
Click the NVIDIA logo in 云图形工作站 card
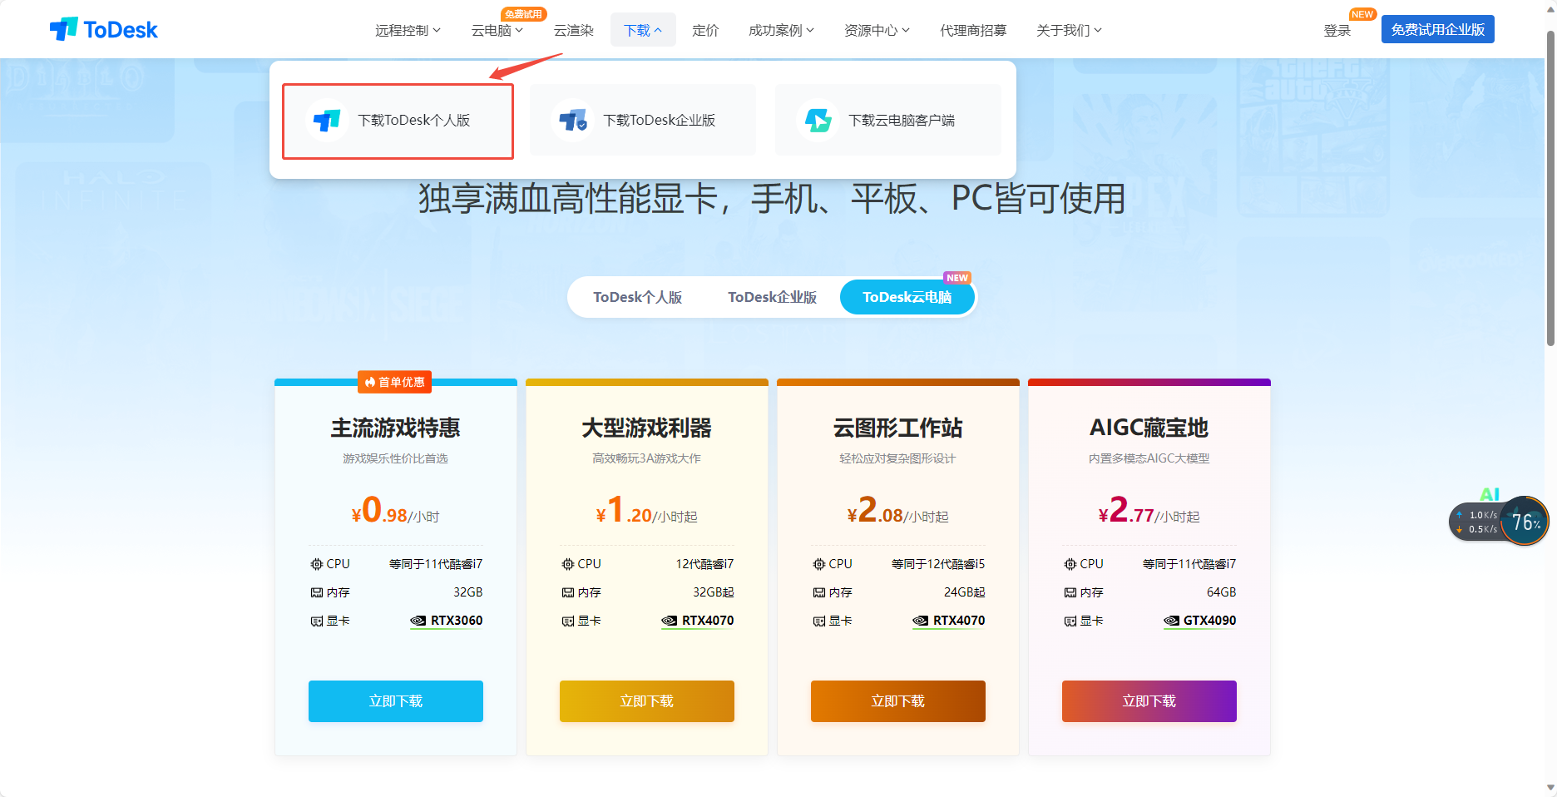[920, 621]
